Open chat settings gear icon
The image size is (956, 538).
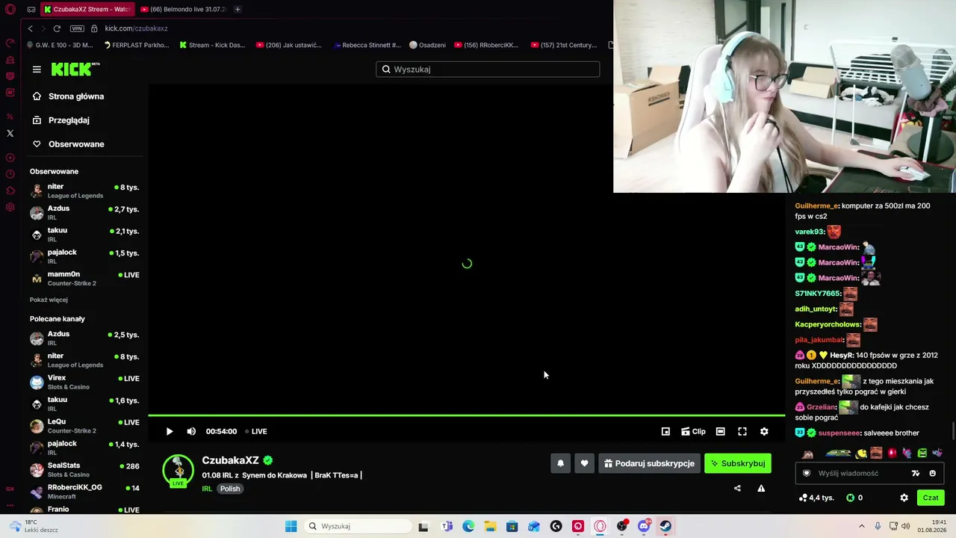coord(904,498)
